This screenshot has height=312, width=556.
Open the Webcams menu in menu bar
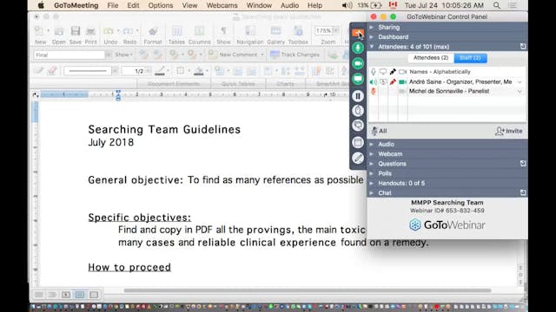[x=222, y=5]
